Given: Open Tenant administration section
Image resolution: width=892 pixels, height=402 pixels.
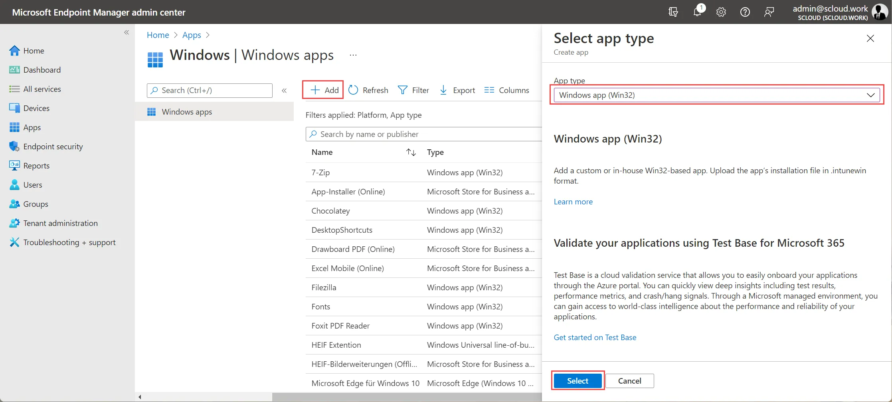Looking at the screenshot, I should click(60, 223).
